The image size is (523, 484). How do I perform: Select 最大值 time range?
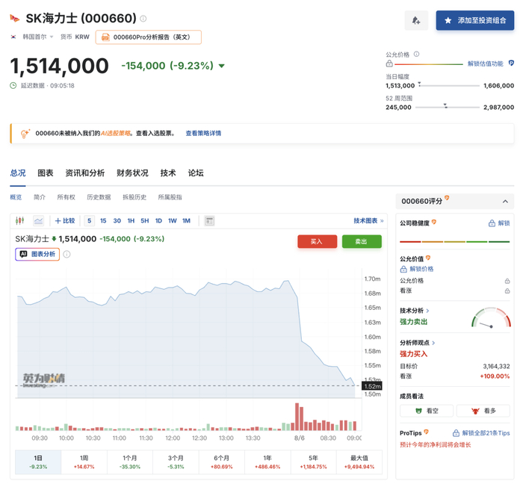[359, 462]
